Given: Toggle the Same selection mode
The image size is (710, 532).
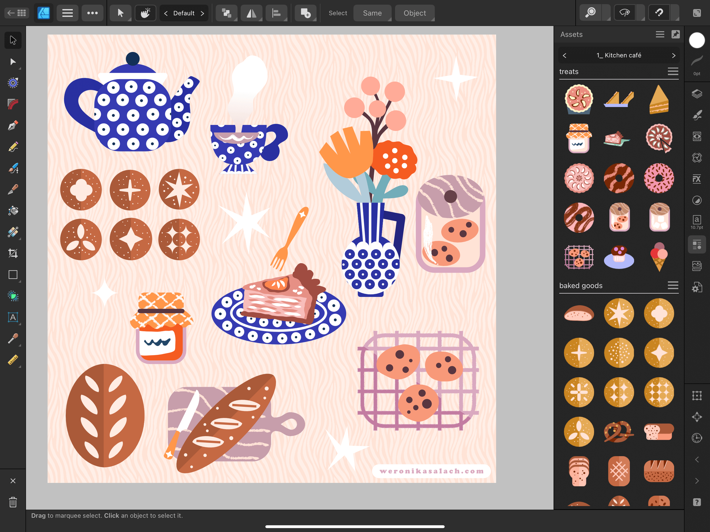Looking at the screenshot, I should 372,13.
